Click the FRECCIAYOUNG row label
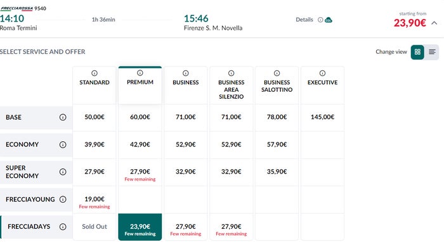Screen dimensions: 444x242 pyautogui.click(x=30, y=200)
